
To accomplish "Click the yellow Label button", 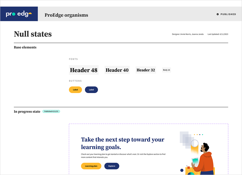I will 75,90.
